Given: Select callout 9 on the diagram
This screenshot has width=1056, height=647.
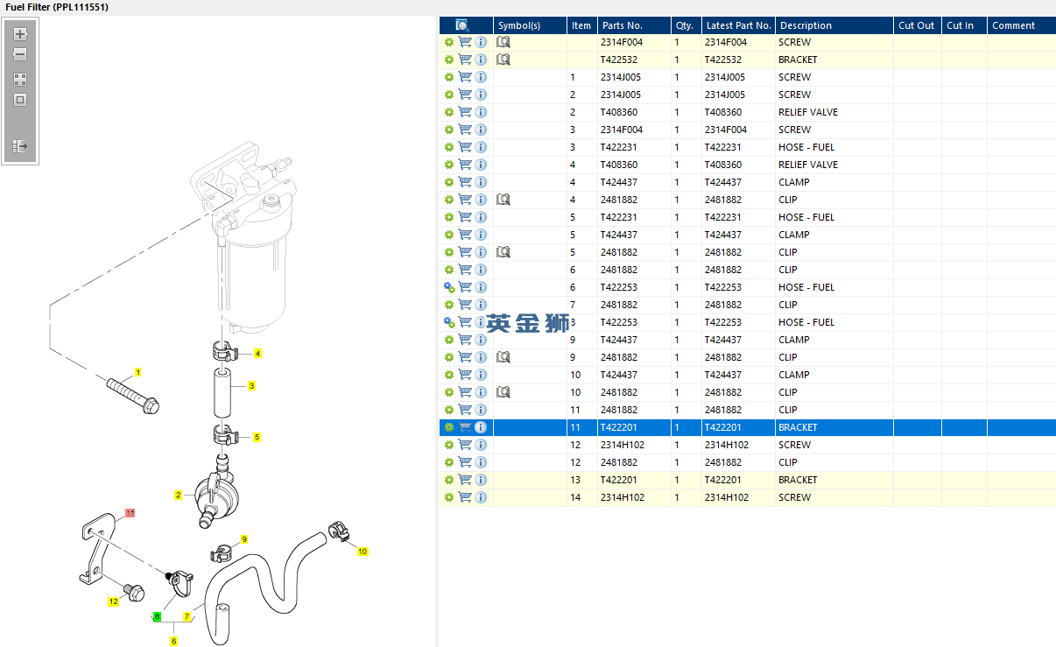Looking at the screenshot, I should coord(244,539).
